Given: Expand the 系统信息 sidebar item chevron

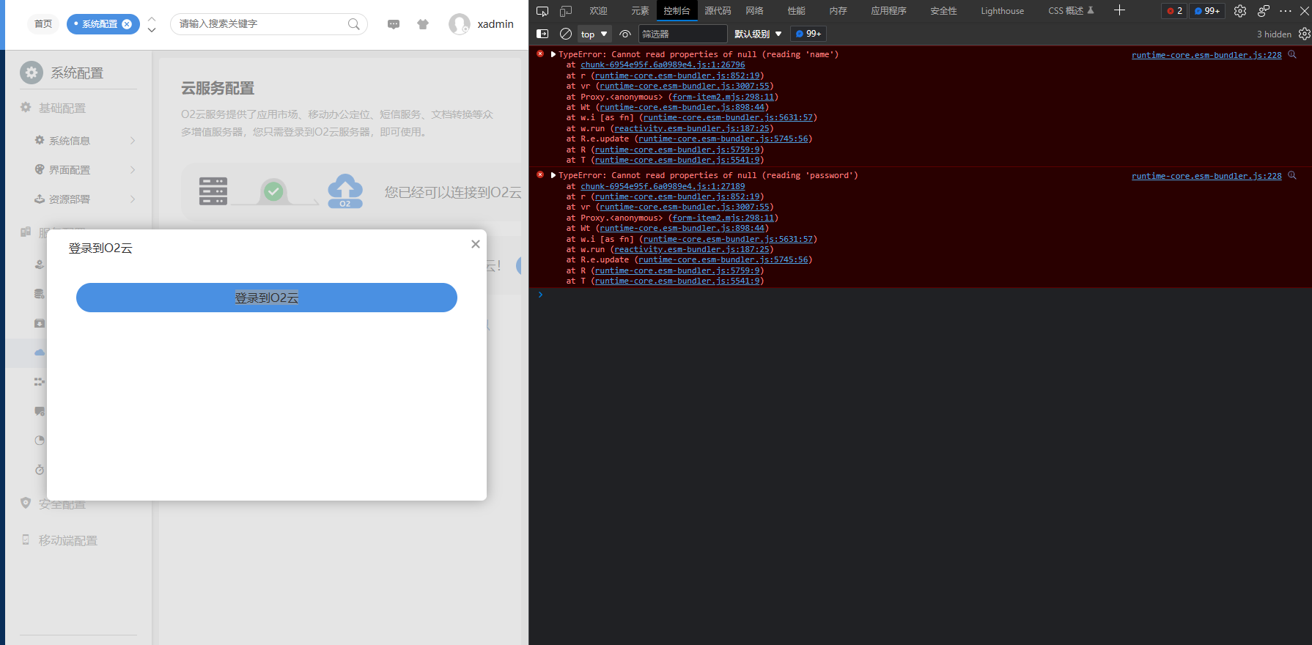Looking at the screenshot, I should (x=133, y=141).
